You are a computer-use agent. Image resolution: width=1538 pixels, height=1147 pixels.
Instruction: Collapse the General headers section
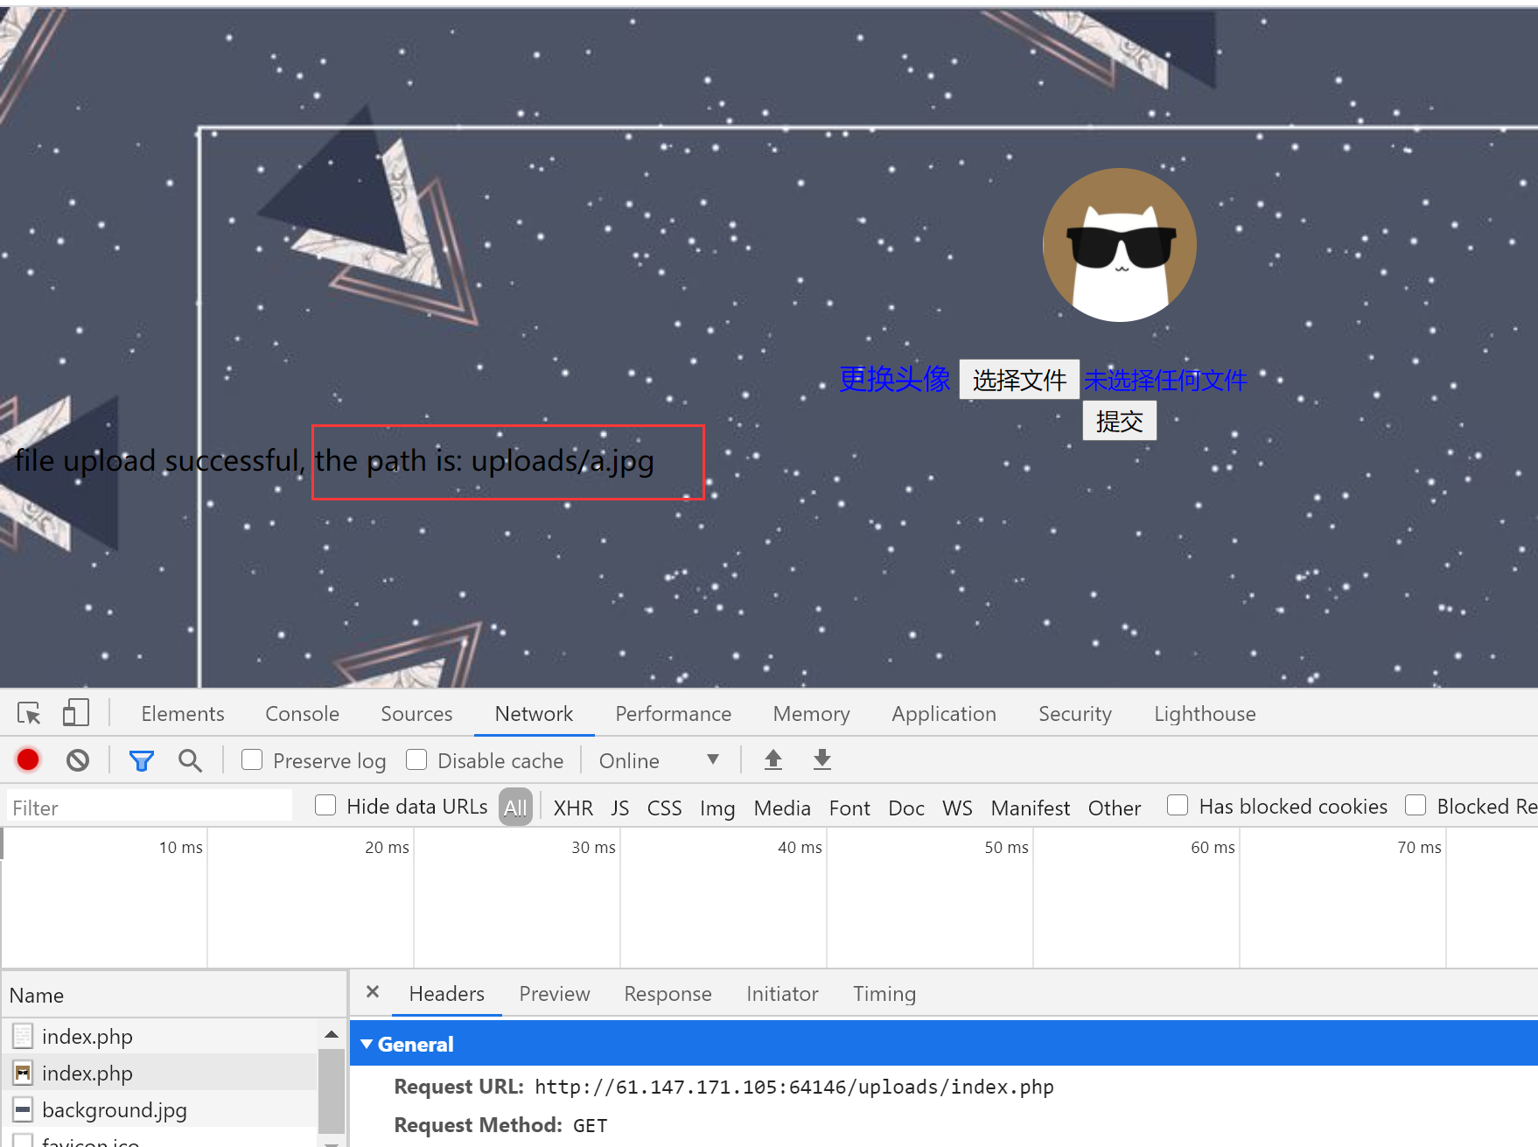367,1045
